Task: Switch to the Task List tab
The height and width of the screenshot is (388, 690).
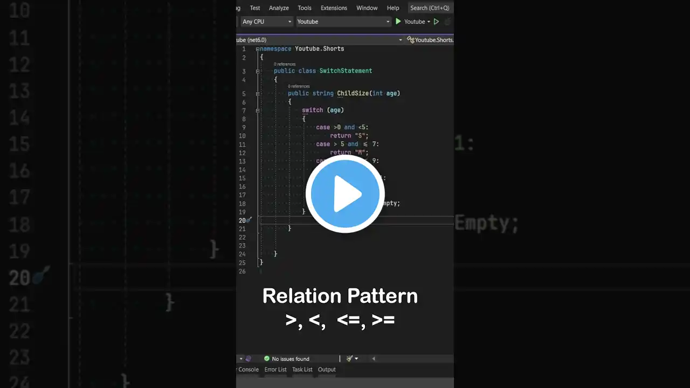Action: pyautogui.click(x=302, y=370)
